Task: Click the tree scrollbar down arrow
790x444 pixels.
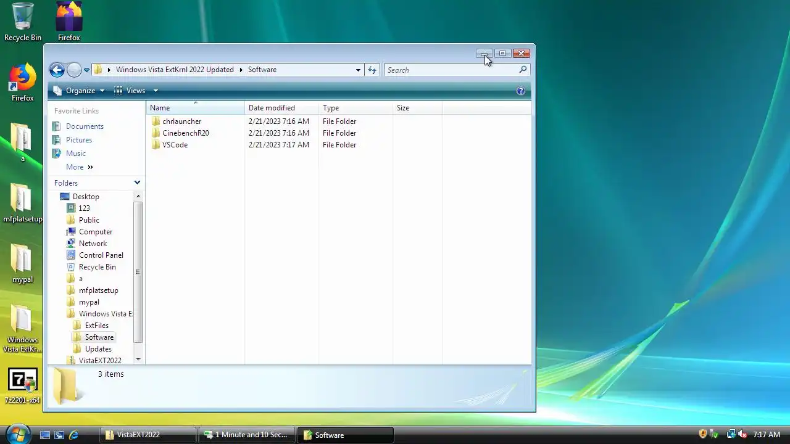Action: pos(138,360)
